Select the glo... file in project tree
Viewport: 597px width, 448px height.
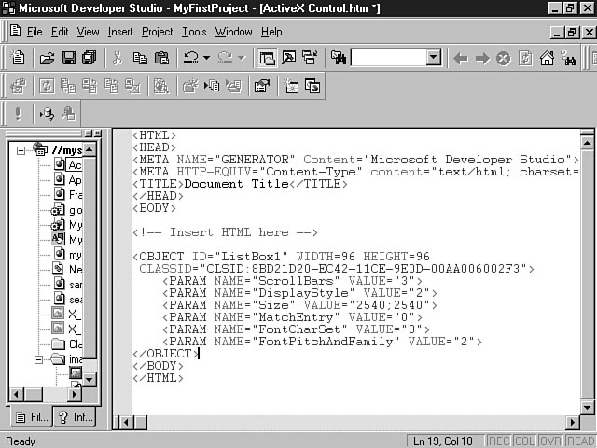click(x=75, y=210)
